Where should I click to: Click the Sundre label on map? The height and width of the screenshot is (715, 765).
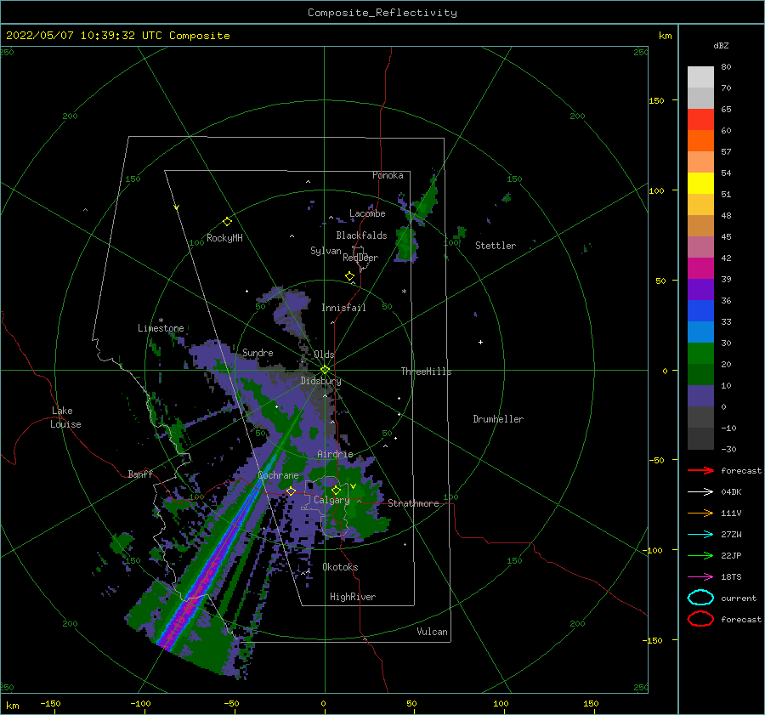pos(258,352)
